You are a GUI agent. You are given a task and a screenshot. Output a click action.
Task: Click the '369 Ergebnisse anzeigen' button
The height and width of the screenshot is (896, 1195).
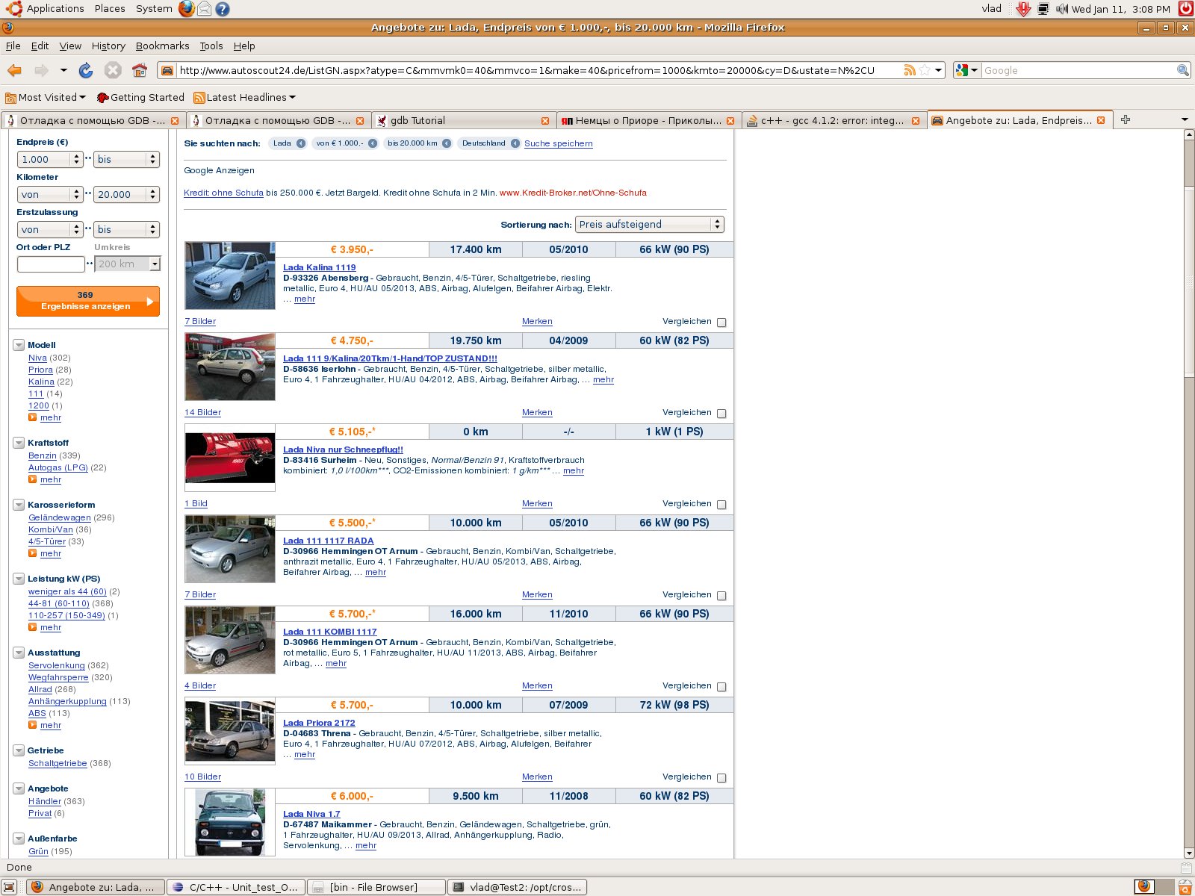(x=88, y=301)
